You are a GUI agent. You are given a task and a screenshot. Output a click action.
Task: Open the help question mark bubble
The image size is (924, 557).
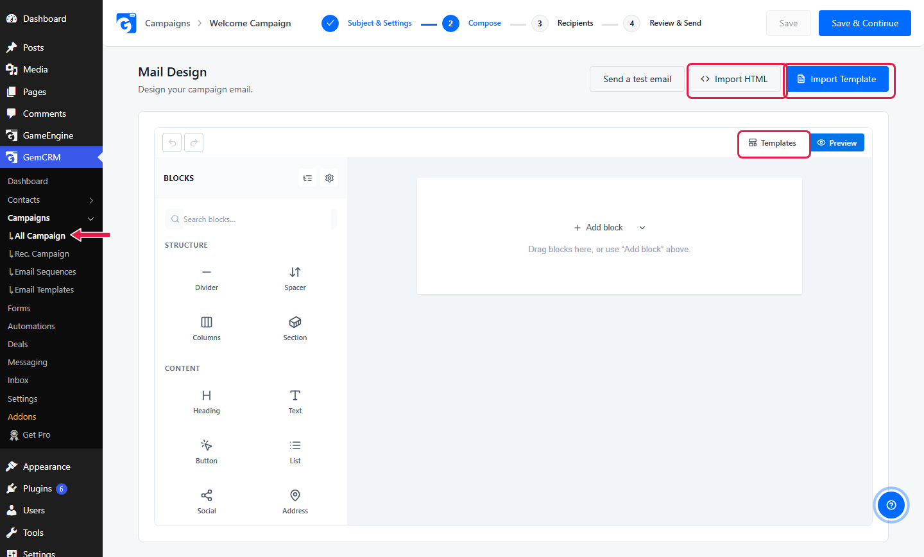(891, 505)
